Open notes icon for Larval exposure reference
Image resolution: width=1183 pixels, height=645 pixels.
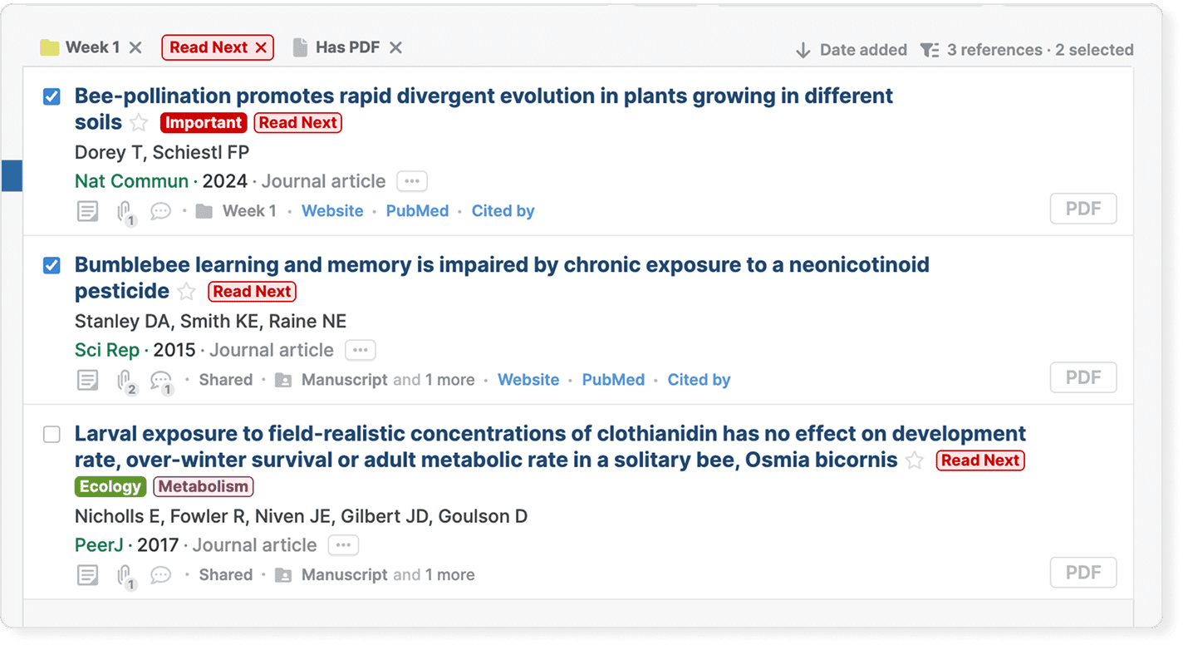point(87,575)
